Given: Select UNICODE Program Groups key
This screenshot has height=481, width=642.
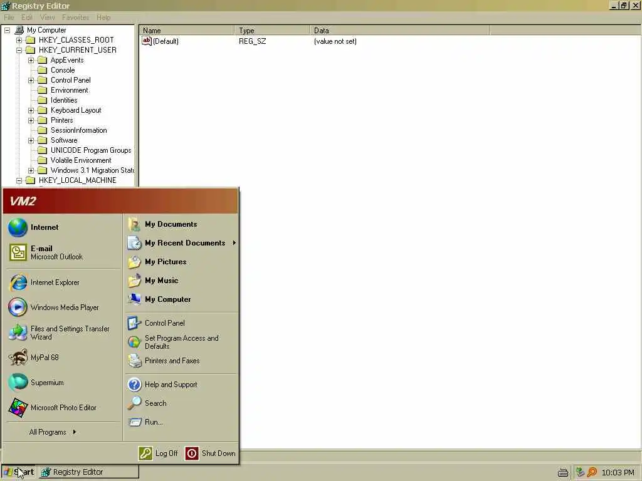Looking at the screenshot, I should point(85,150).
